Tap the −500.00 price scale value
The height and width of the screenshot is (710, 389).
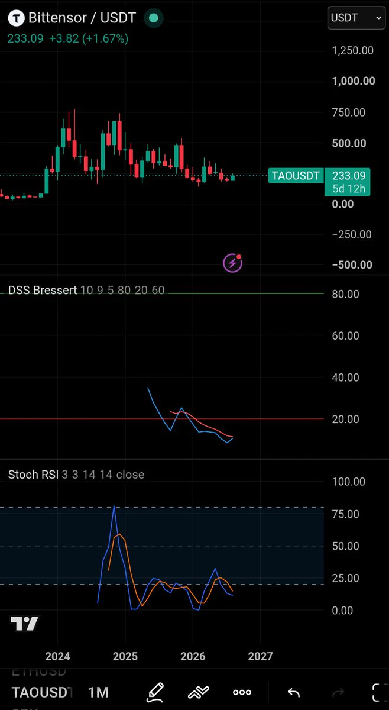click(x=353, y=264)
